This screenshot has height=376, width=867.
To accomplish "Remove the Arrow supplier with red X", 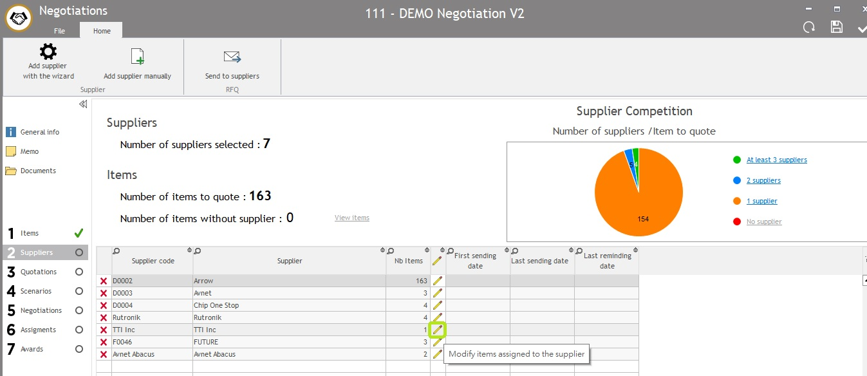I will pos(104,281).
